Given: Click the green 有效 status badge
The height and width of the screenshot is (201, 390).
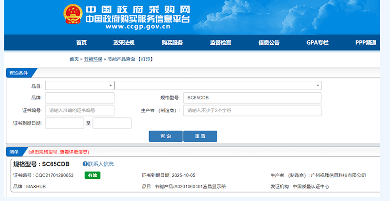Looking at the screenshot, I should (92, 175).
